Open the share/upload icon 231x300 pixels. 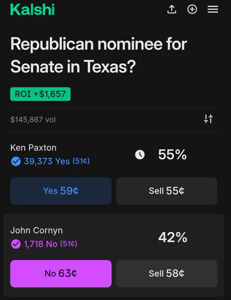click(172, 9)
